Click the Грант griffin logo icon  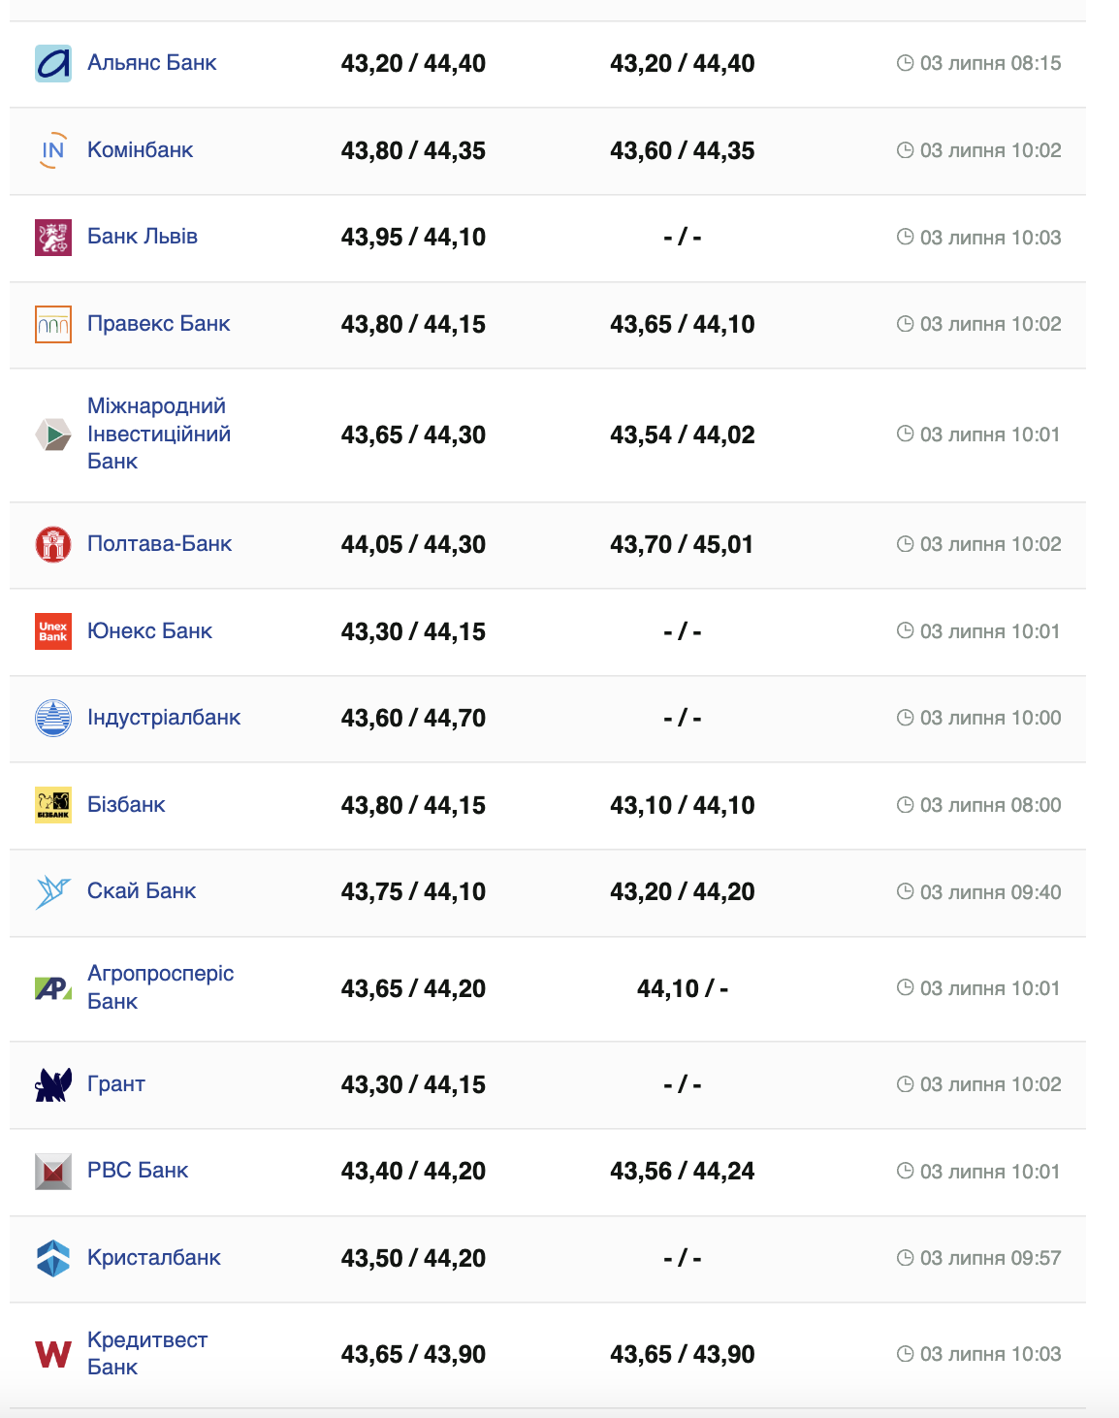(x=53, y=1084)
